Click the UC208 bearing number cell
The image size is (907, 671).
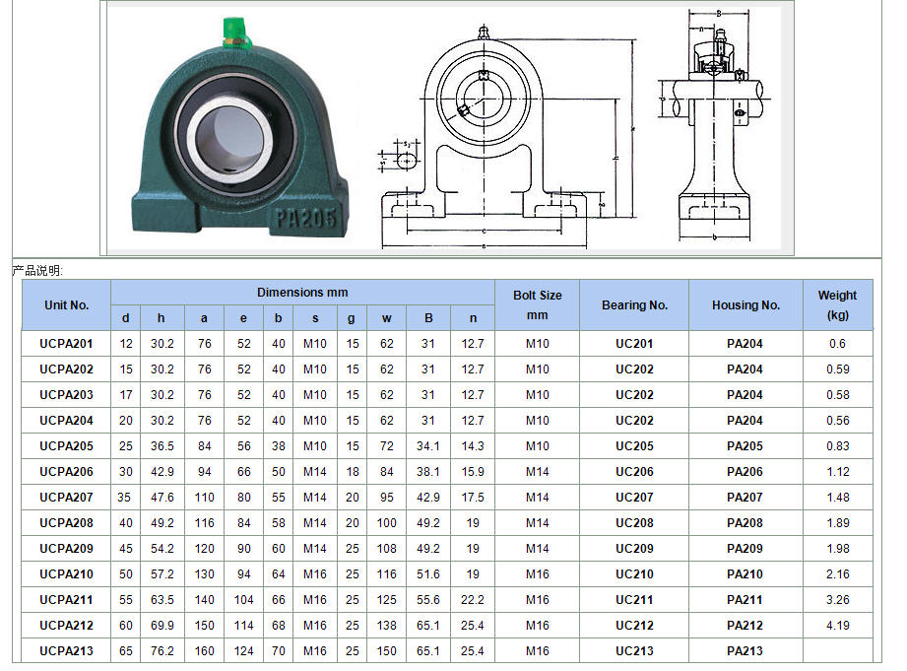[x=634, y=523]
